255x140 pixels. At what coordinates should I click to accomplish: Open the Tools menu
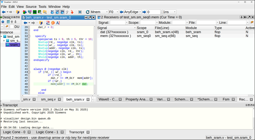(42, 7)
